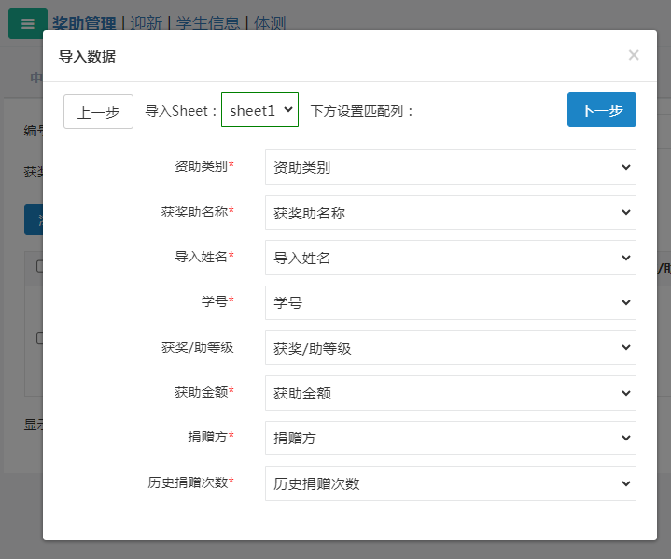Open the sheet1 dropdown
The height and width of the screenshot is (559, 671).
(259, 109)
